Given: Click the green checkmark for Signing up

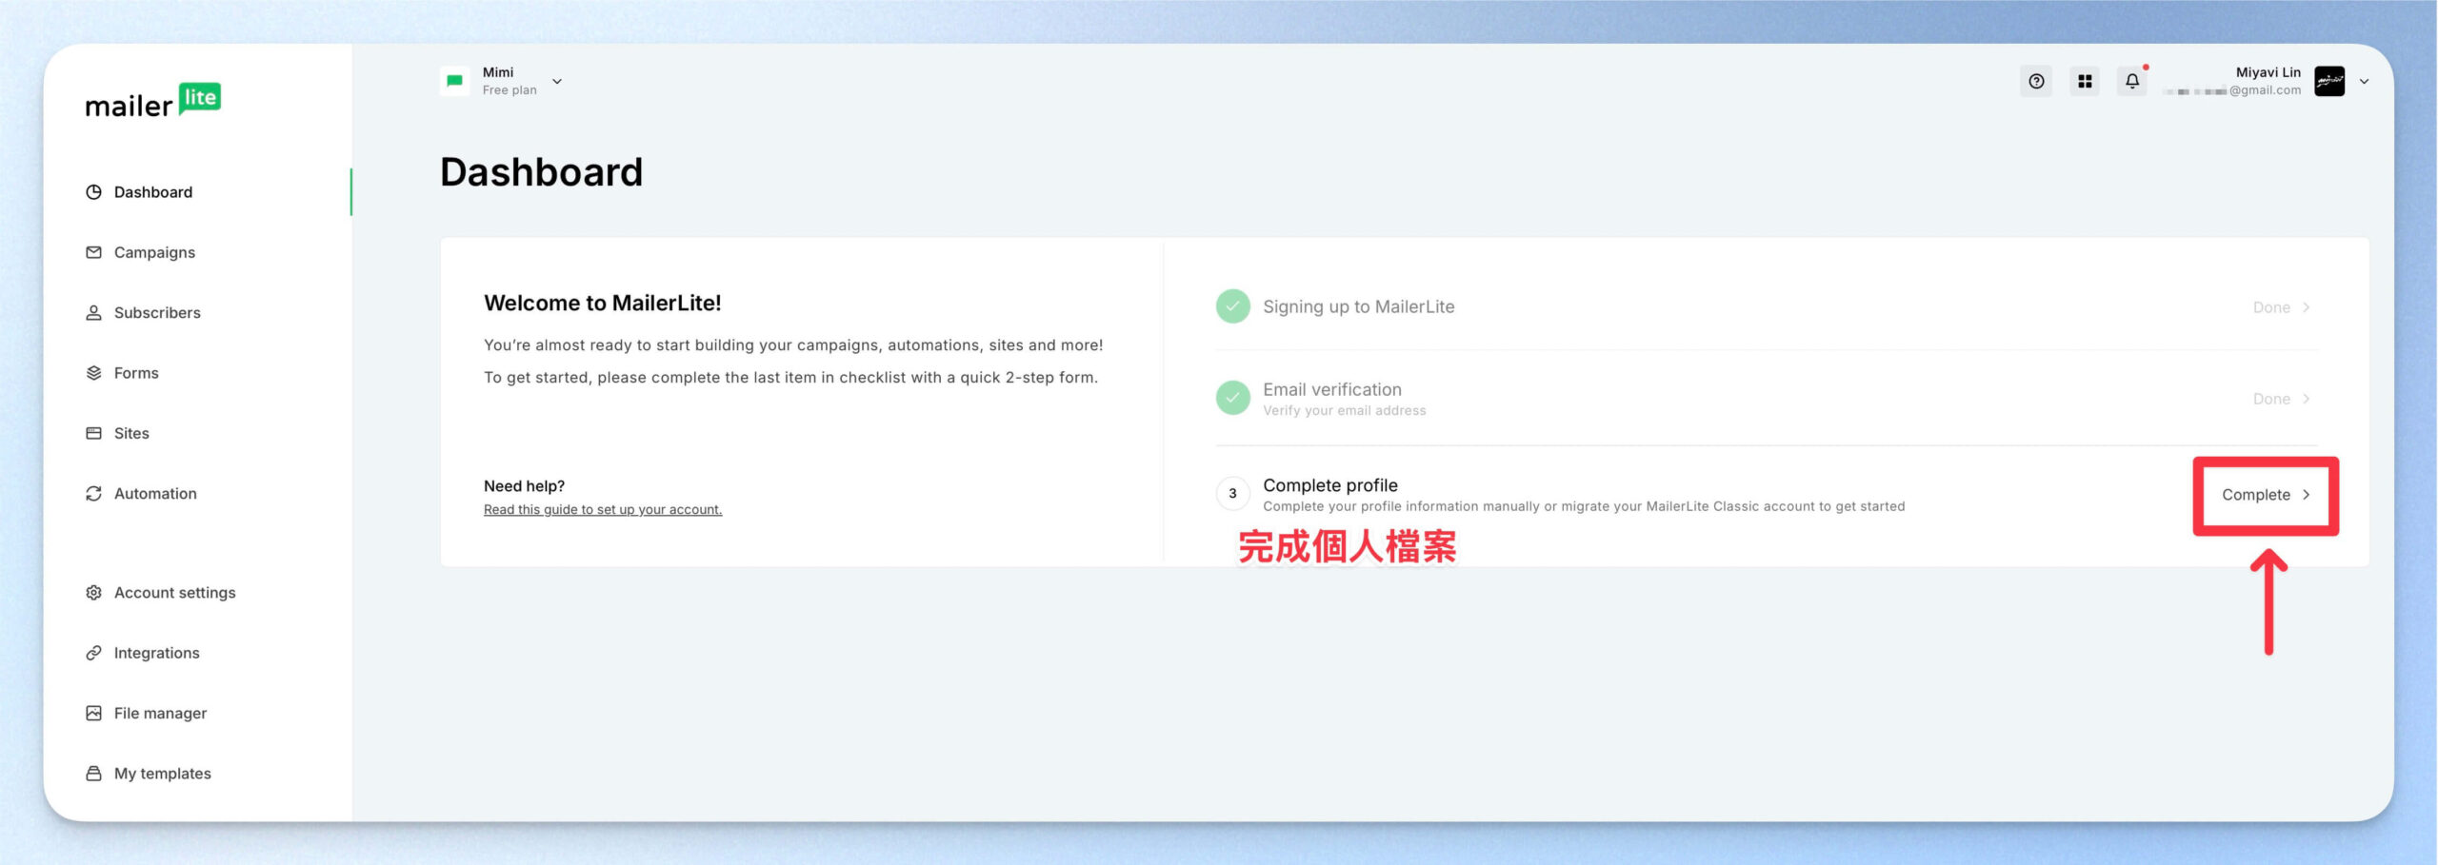Looking at the screenshot, I should (x=1233, y=306).
